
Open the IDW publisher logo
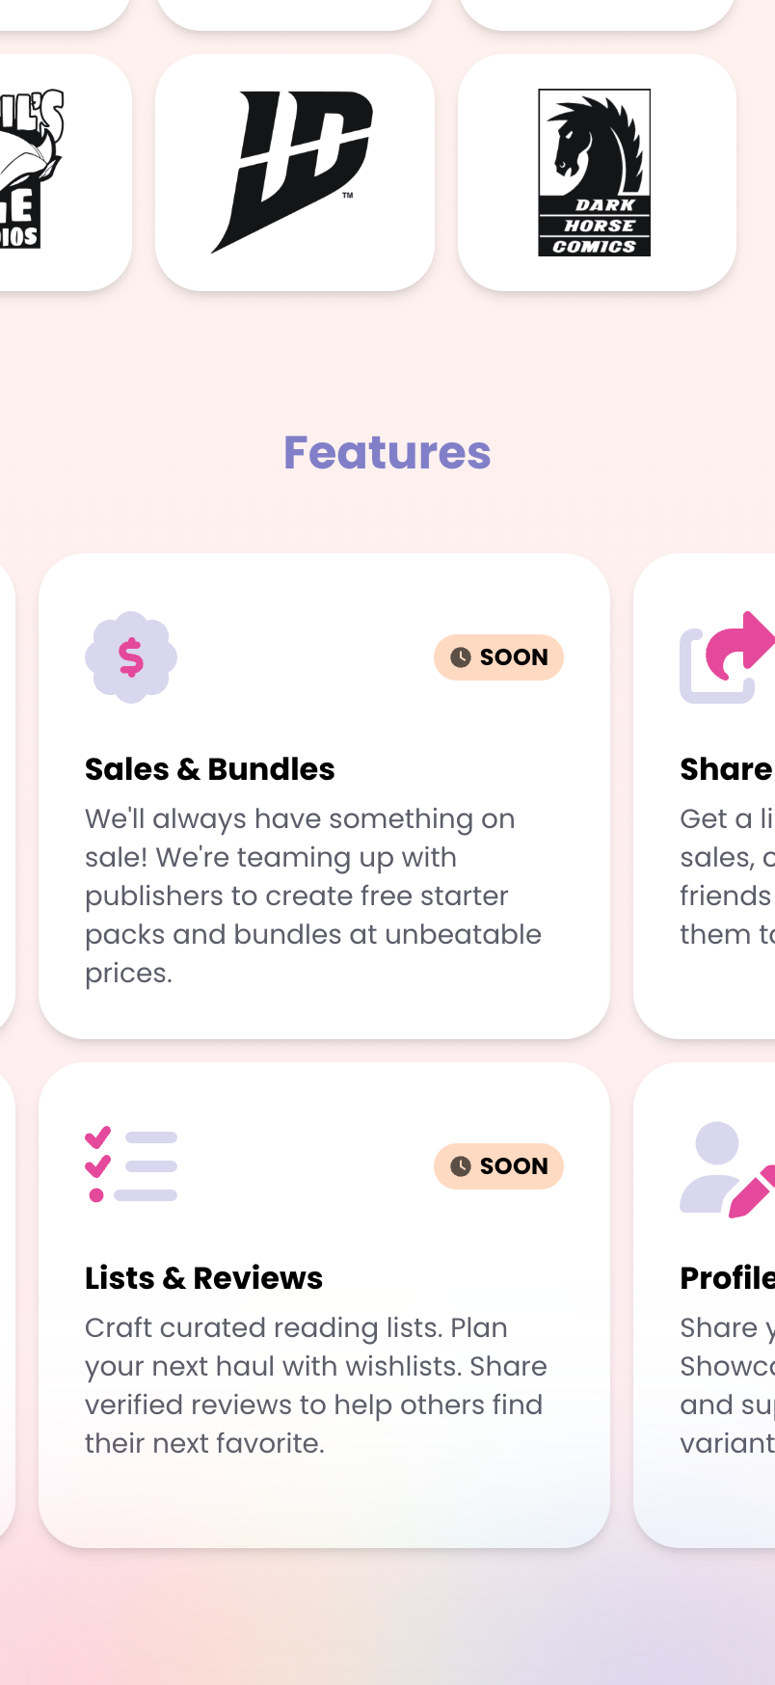coord(294,172)
